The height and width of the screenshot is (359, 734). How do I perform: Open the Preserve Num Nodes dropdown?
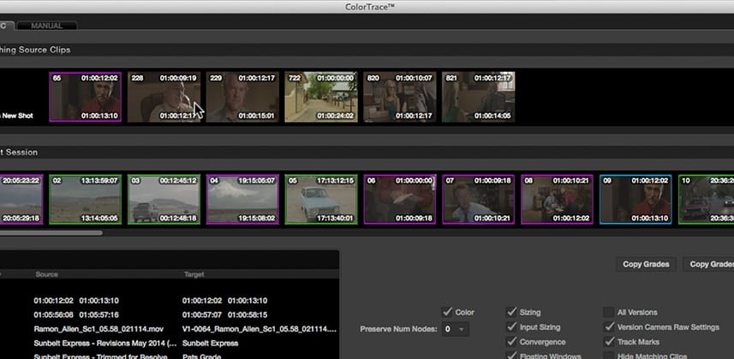(455, 329)
